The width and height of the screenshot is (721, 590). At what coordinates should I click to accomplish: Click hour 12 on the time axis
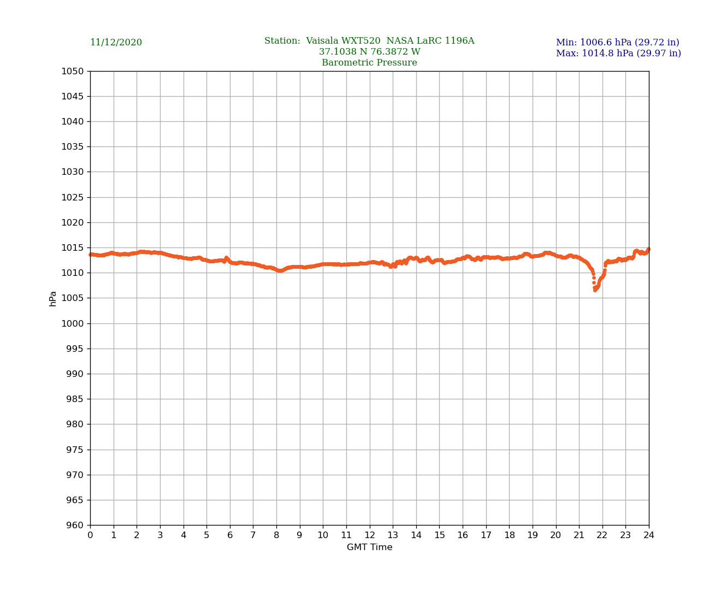point(370,535)
